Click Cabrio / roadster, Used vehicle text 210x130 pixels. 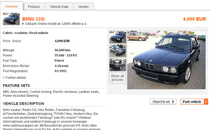click(25, 33)
